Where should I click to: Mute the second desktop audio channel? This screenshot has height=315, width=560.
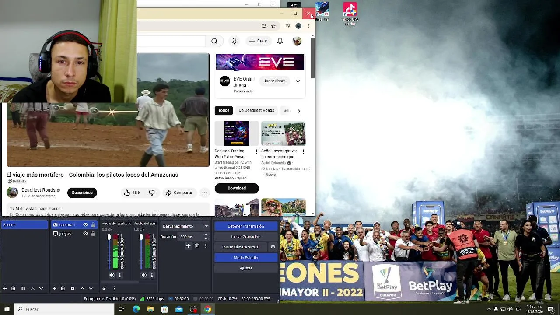(x=144, y=275)
